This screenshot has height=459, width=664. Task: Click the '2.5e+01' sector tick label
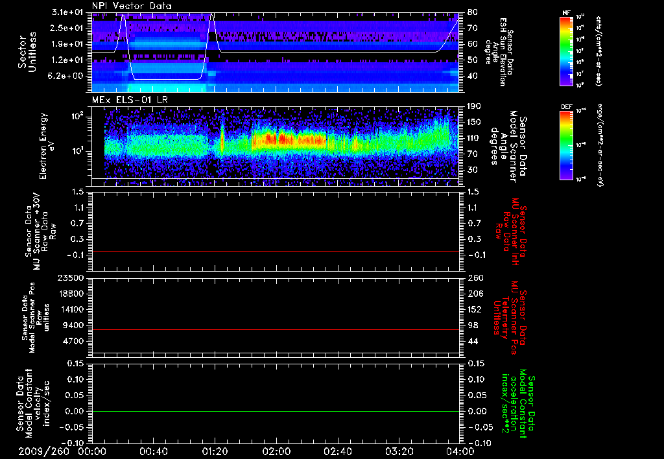[x=67, y=28]
